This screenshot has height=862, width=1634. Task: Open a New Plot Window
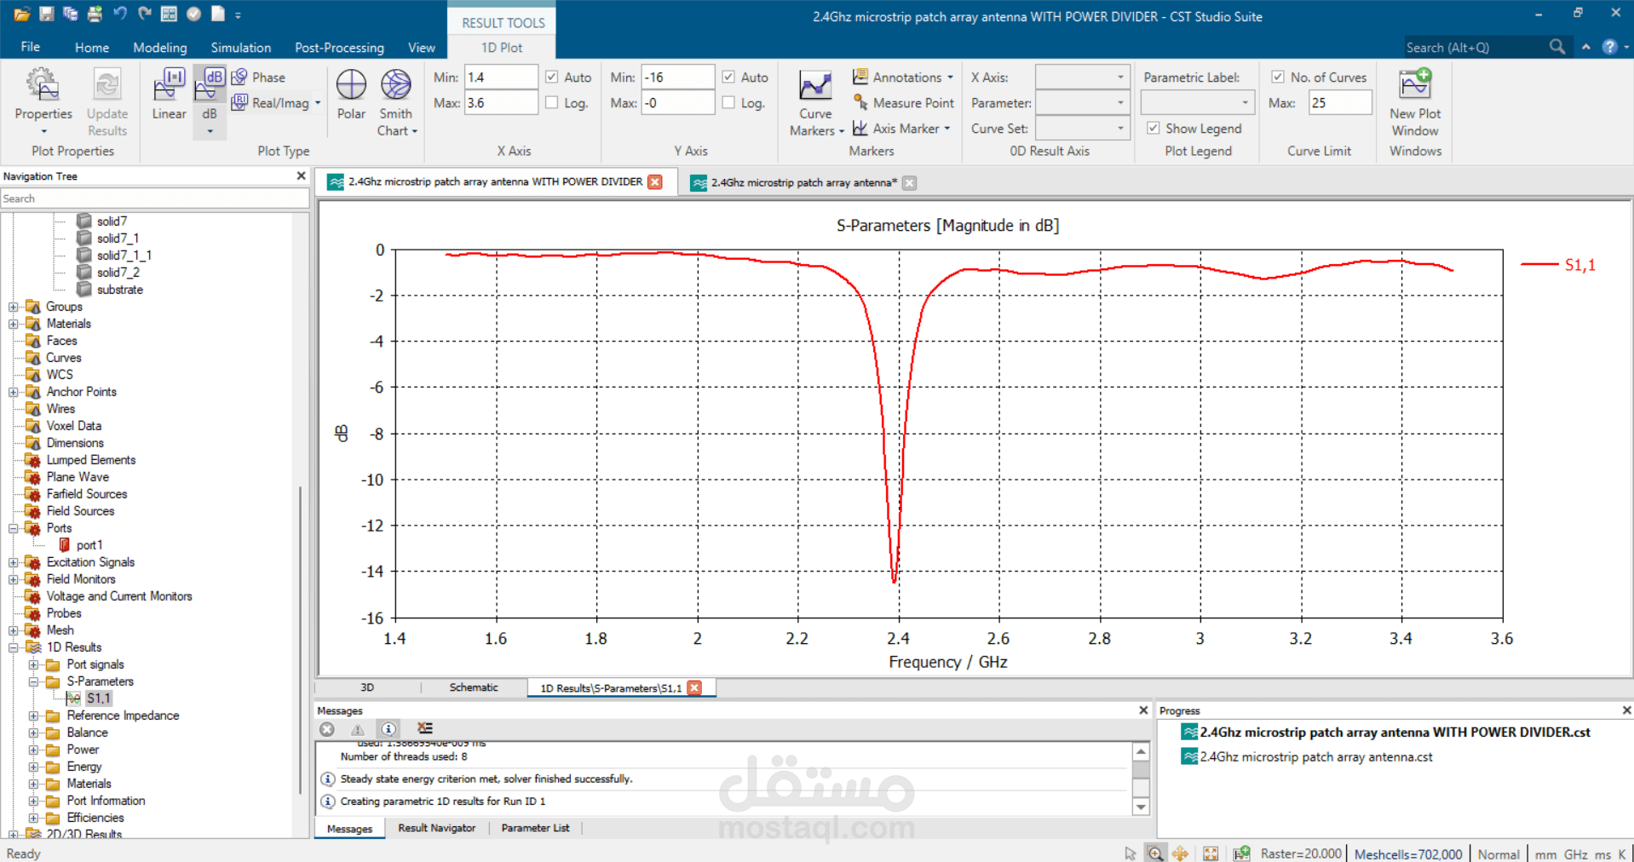[x=1415, y=84]
